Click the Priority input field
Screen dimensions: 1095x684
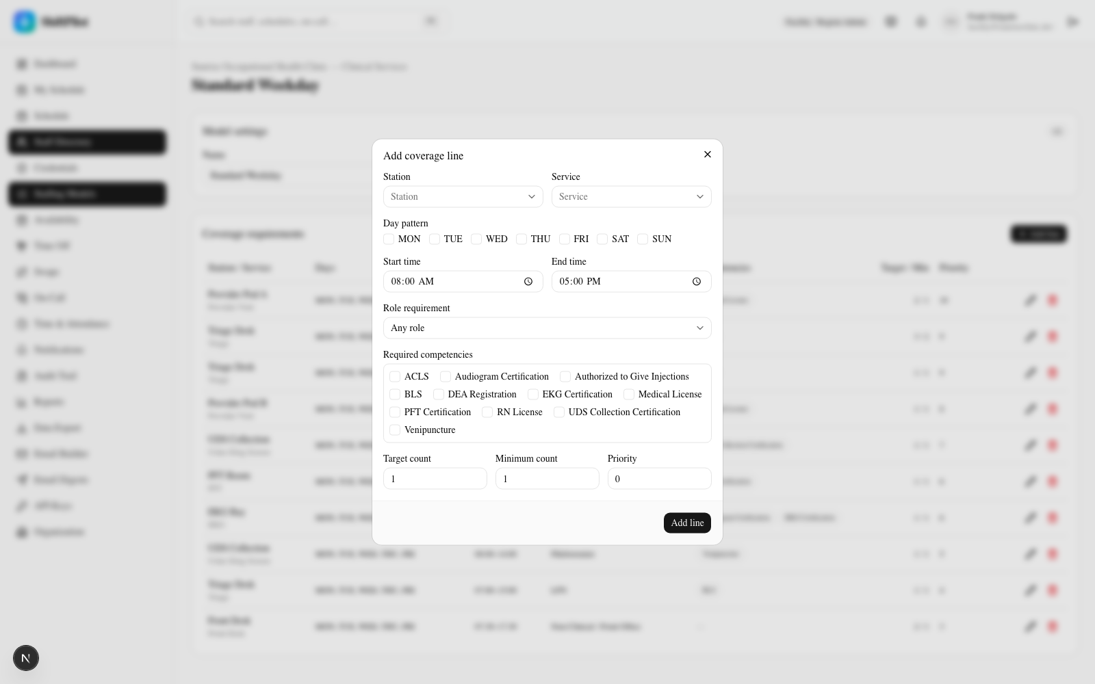[660, 479]
